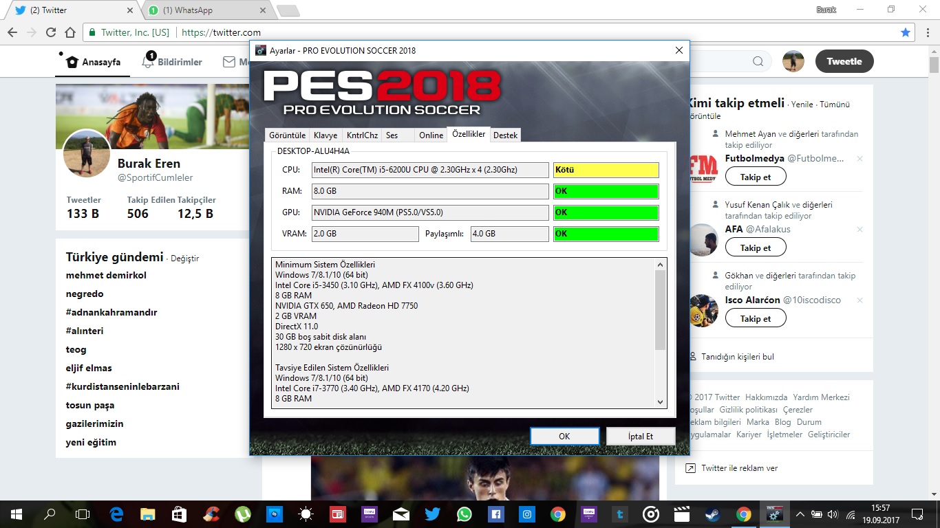Click the GPU NVIDIA GeForce 940M field

pyautogui.click(x=430, y=212)
